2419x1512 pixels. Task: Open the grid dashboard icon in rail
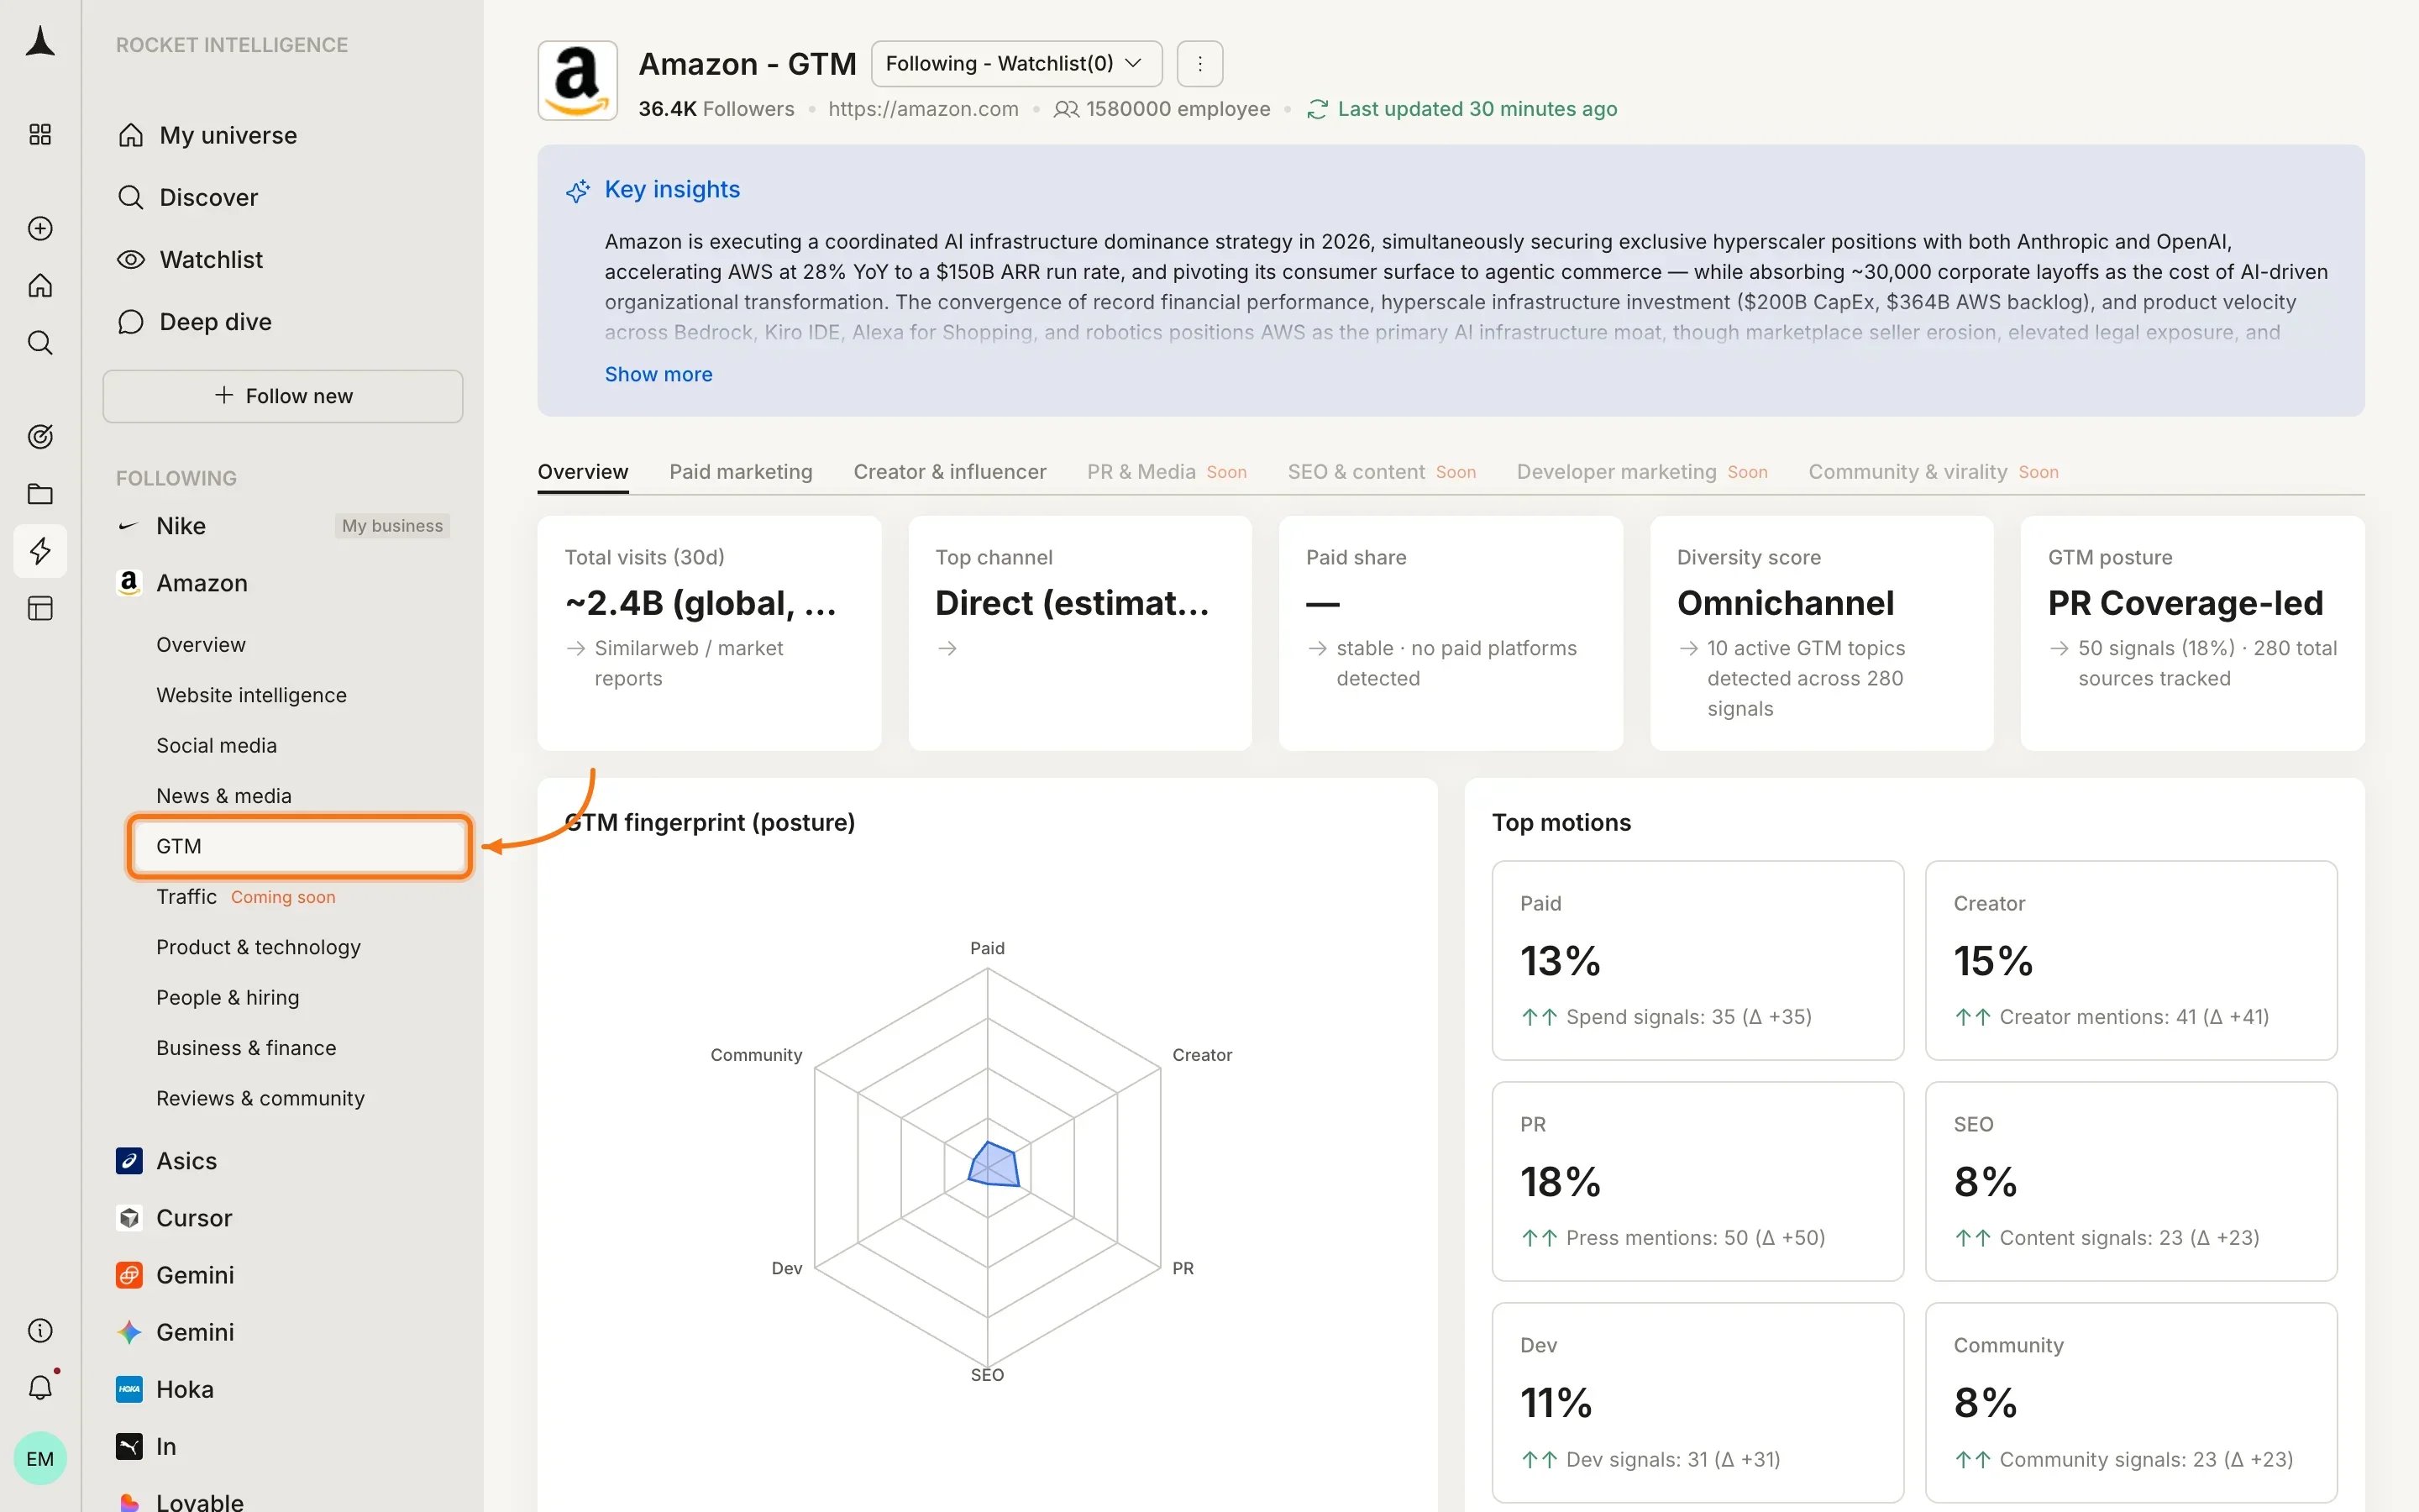point(40,134)
